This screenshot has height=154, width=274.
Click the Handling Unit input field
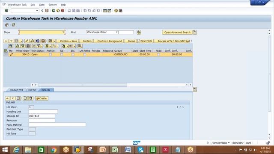(43, 111)
